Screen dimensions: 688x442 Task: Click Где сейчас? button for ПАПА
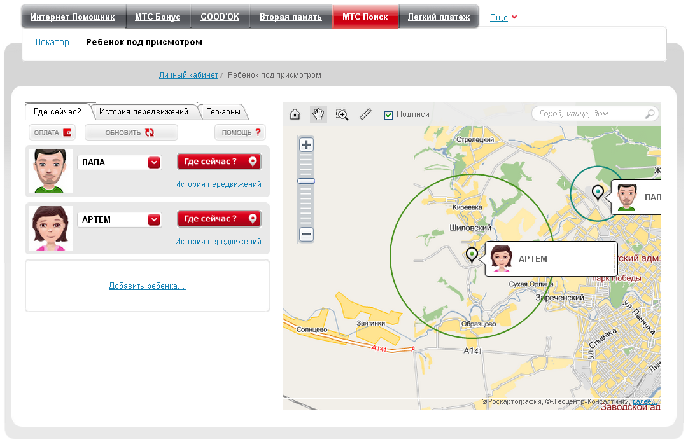tap(219, 162)
